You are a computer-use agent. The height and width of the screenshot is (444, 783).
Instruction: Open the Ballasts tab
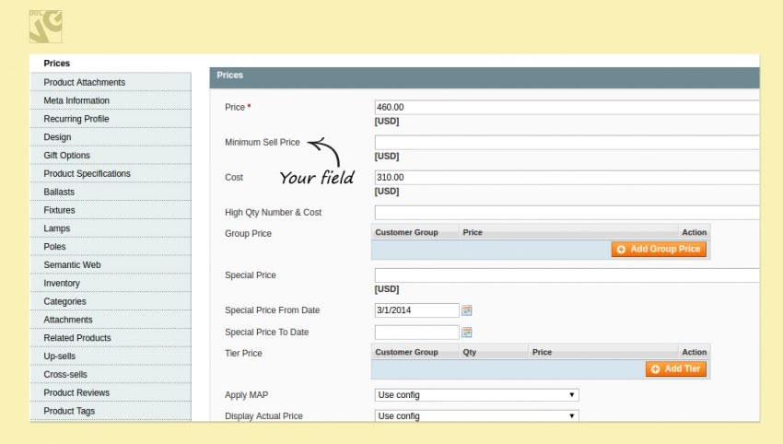coord(111,192)
